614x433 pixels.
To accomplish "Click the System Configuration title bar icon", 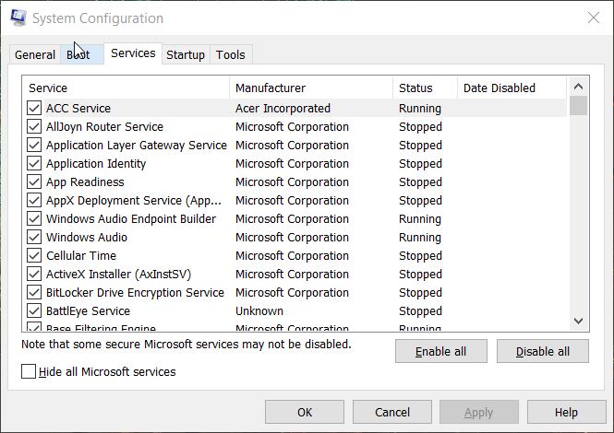I will tap(18, 18).
